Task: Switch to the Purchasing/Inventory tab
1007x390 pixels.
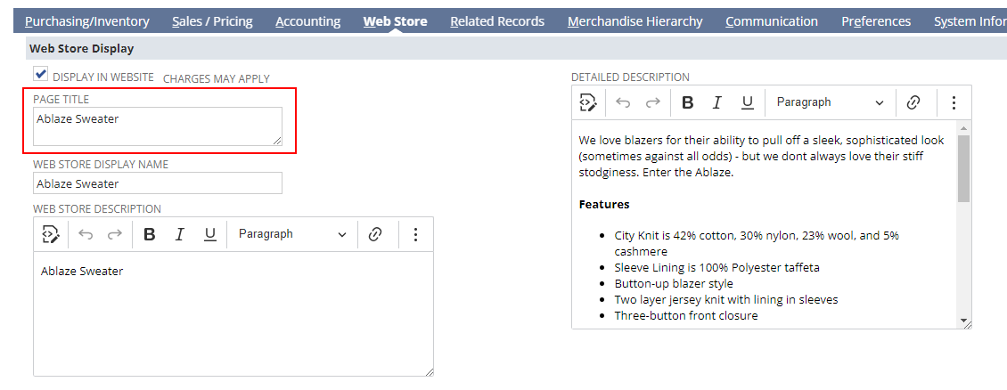Action: pyautogui.click(x=86, y=21)
